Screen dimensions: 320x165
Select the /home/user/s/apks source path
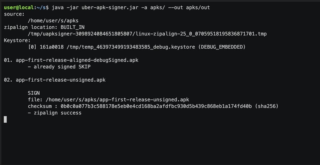coord(53,21)
